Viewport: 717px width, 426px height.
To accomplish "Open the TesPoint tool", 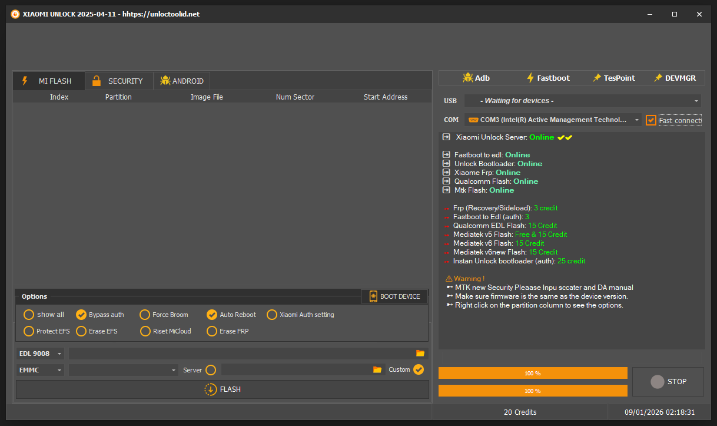I will tap(614, 77).
